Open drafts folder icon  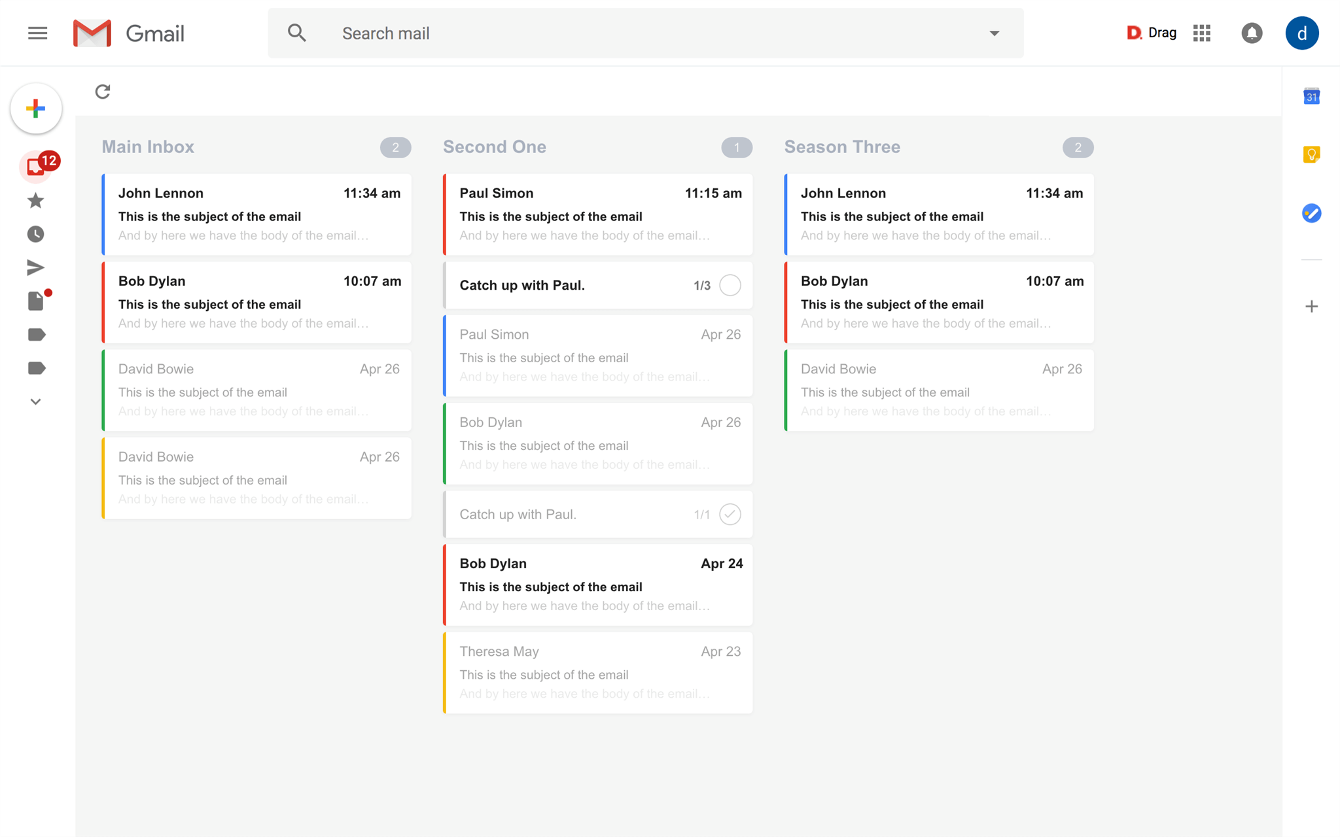click(x=35, y=301)
